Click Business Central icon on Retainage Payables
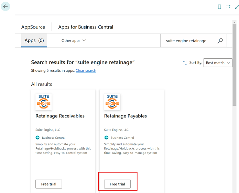Viewport: 239px width, 193px height. pyautogui.click(x=106, y=138)
